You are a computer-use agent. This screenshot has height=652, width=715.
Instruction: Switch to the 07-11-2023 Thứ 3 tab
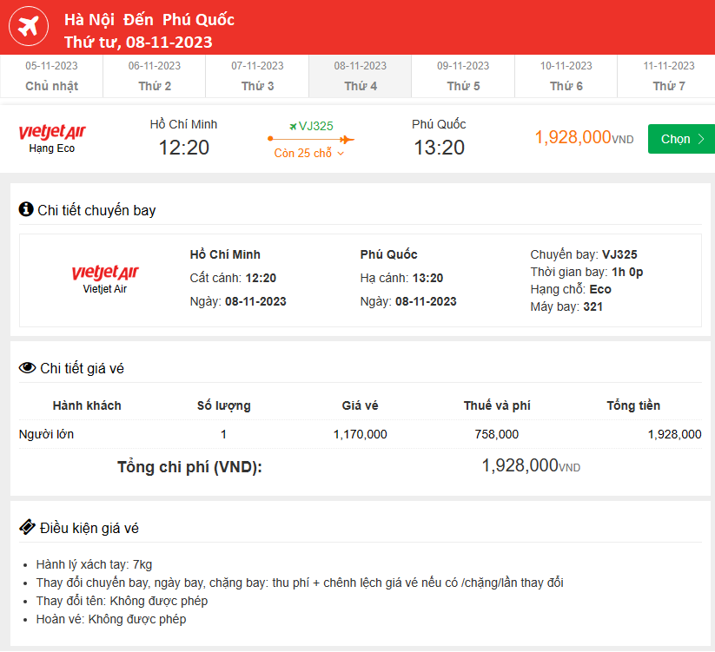click(x=257, y=76)
